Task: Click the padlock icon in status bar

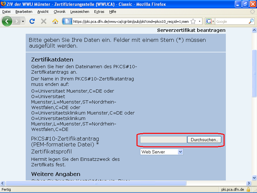Action: 248,189
